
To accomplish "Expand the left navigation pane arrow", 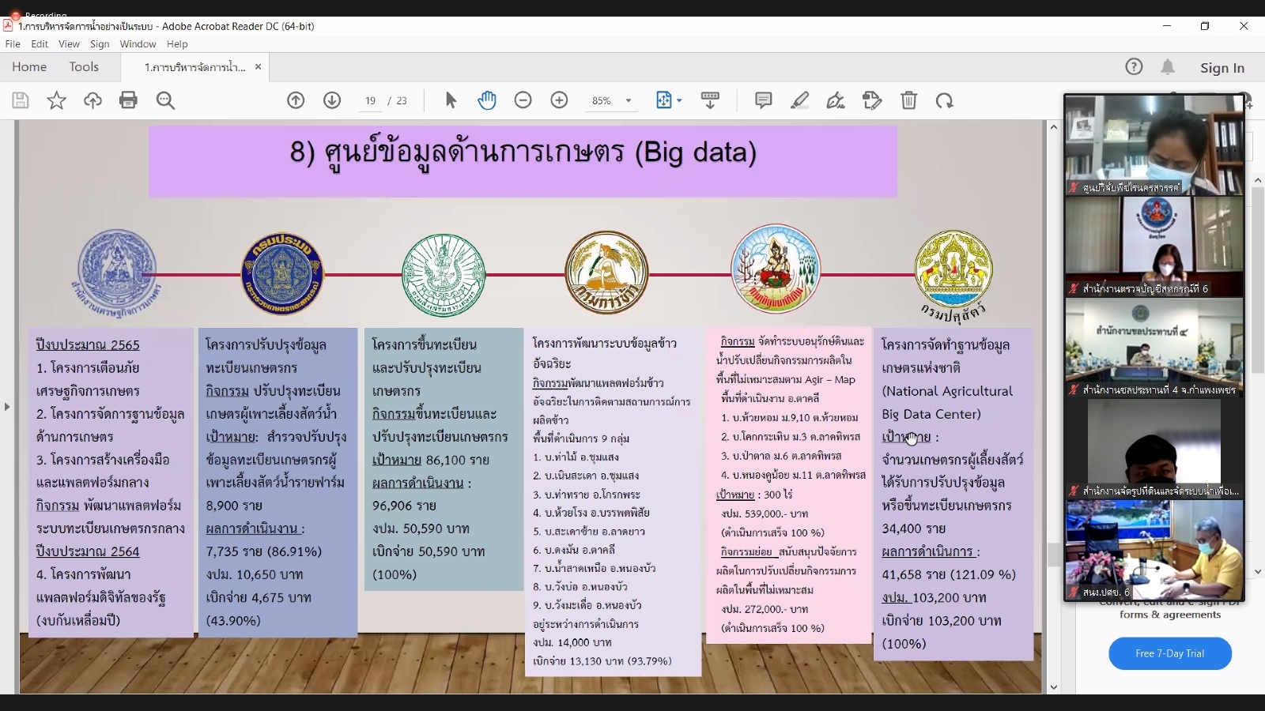I will click(x=7, y=407).
